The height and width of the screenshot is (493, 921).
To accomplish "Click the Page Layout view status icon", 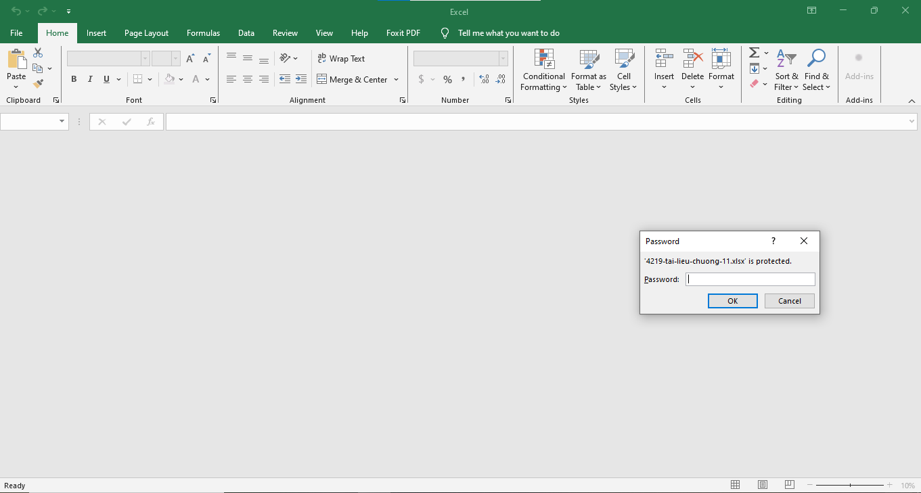I will click(x=763, y=485).
